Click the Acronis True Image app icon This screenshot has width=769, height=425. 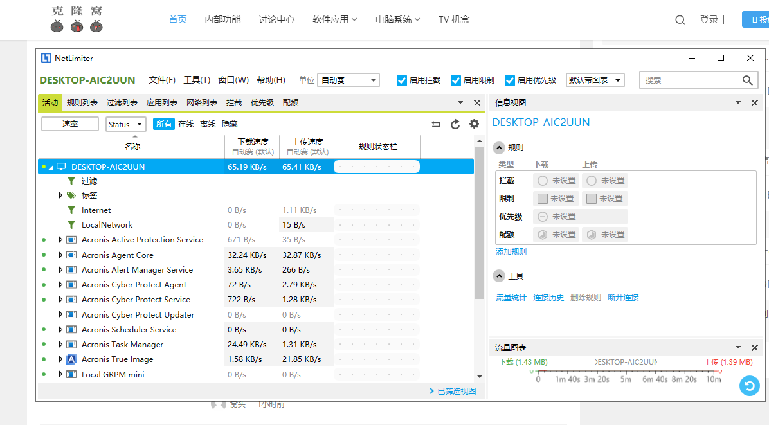click(x=71, y=359)
